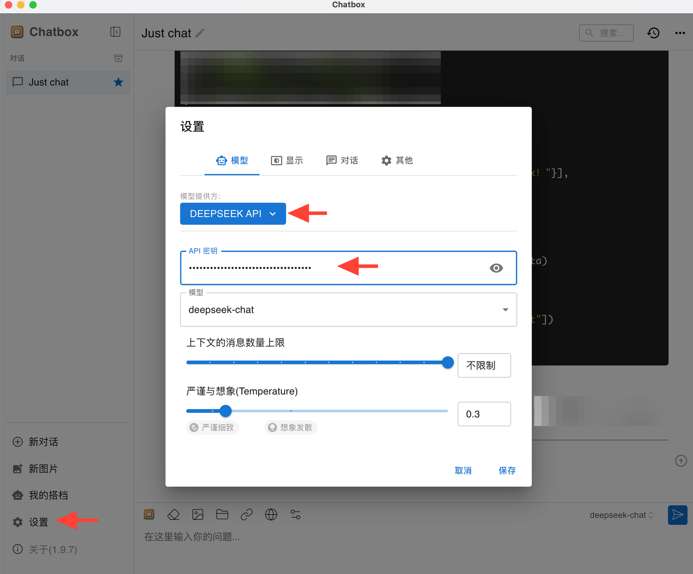Open the history clock icon in header
The image size is (693, 574).
click(x=653, y=33)
